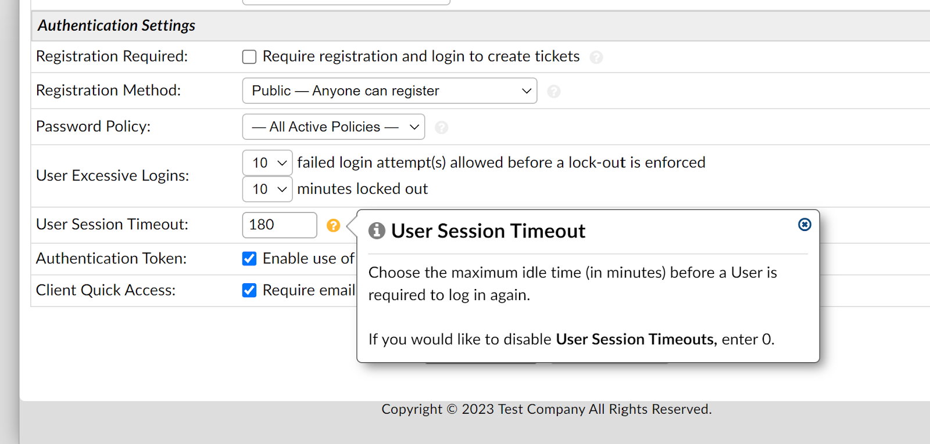Click help icon next to Password Policy dropdown
Image resolution: width=930 pixels, height=444 pixels.
[442, 128]
